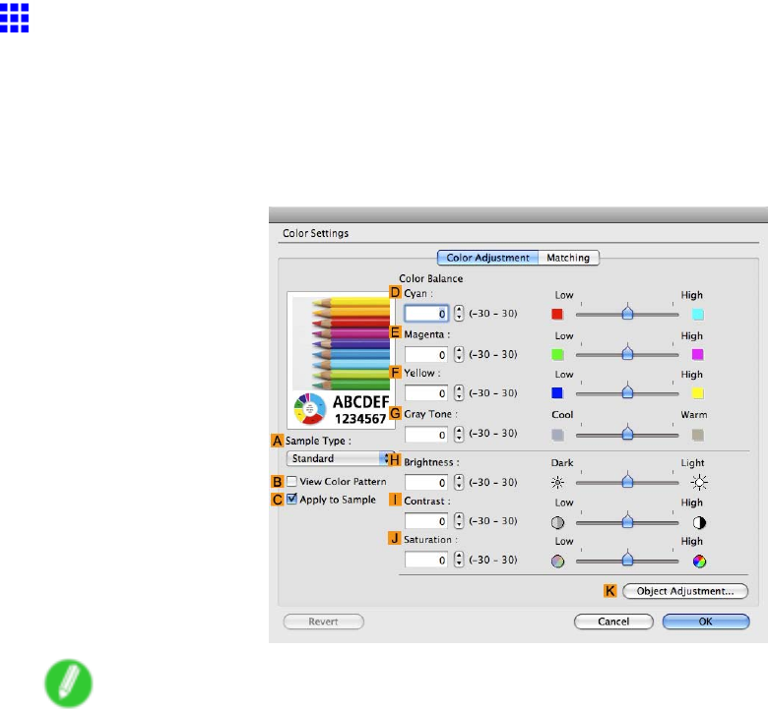Click the Gray Tone slider handle

point(627,433)
